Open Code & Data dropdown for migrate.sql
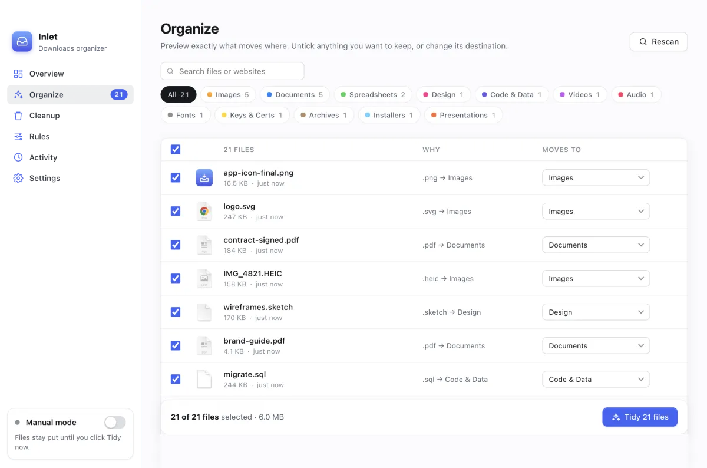 pos(596,379)
